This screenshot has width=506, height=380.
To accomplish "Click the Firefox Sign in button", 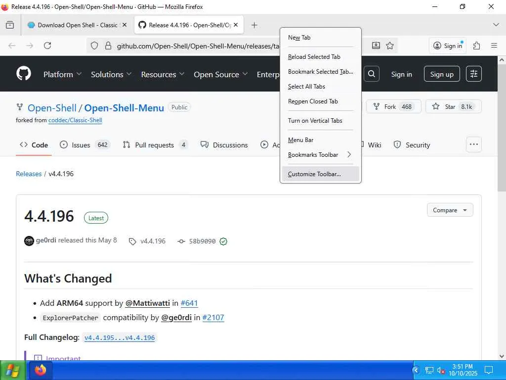I will tap(448, 46).
